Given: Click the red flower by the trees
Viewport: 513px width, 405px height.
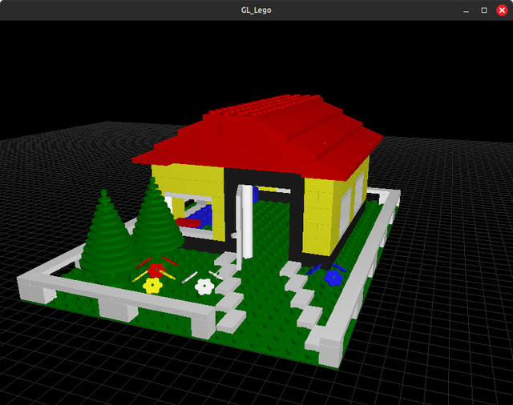Looking at the screenshot, I should 156,270.
